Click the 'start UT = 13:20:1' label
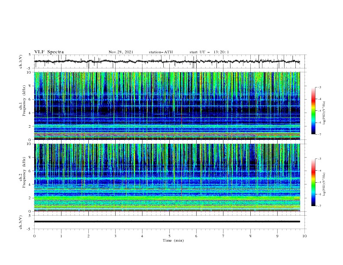 point(209,52)
